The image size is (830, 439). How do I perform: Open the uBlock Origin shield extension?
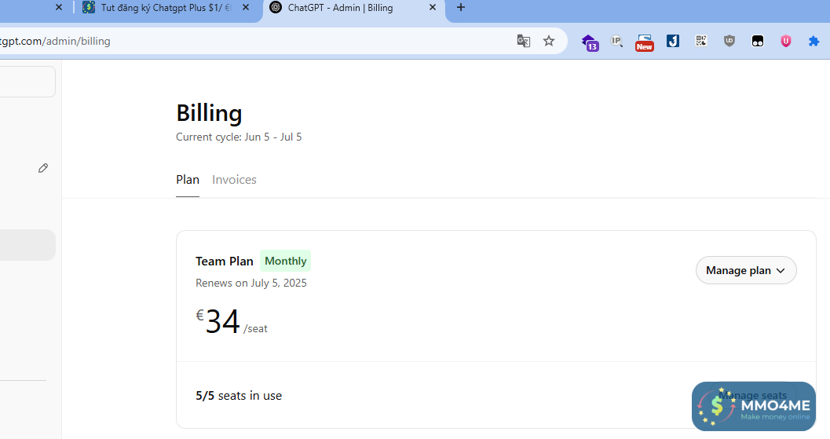click(729, 41)
